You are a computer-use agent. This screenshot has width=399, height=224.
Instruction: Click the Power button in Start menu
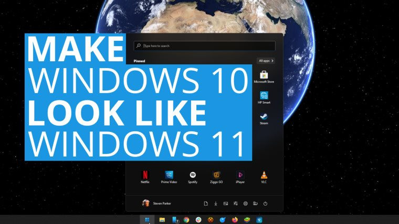pos(266,204)
